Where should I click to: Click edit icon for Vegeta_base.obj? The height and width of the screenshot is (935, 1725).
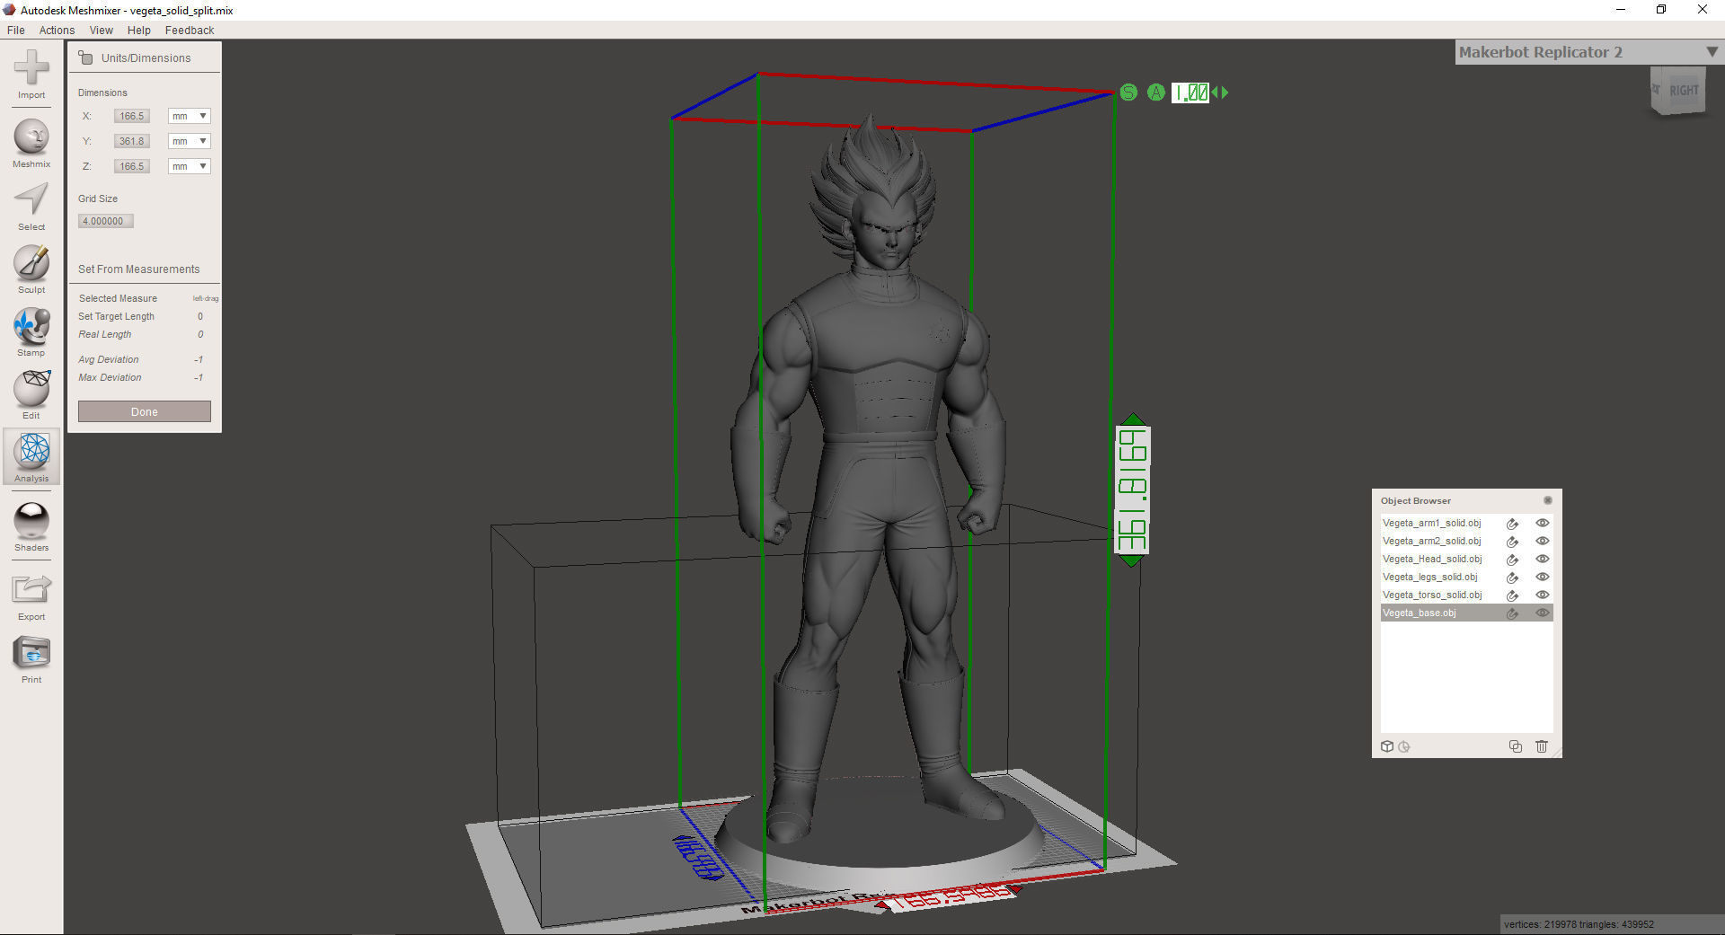coord(1513,613)
